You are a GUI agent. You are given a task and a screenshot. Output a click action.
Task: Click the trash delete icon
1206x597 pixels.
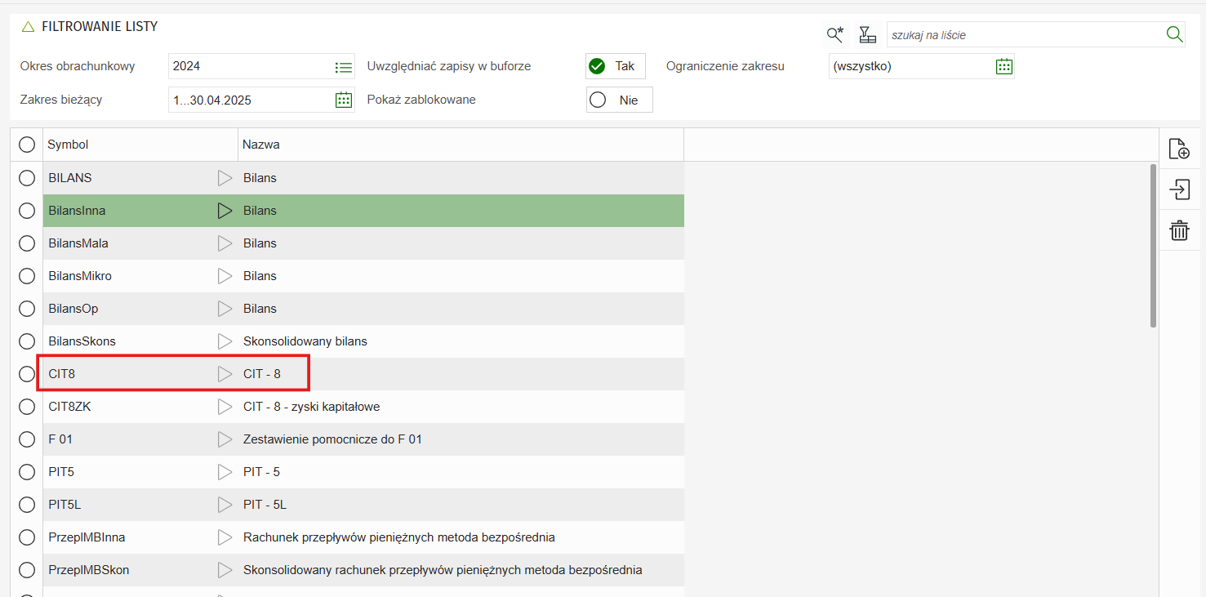point(1179,230)
